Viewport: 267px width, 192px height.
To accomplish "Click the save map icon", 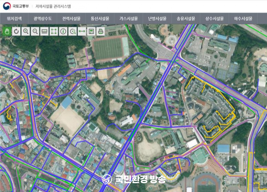I will pos(91,31).
